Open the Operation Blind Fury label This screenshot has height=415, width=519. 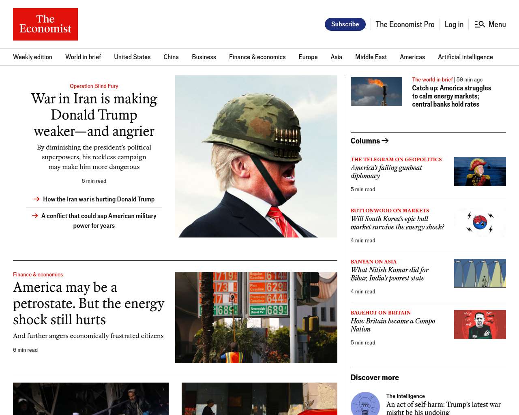[x=94, y=86]
